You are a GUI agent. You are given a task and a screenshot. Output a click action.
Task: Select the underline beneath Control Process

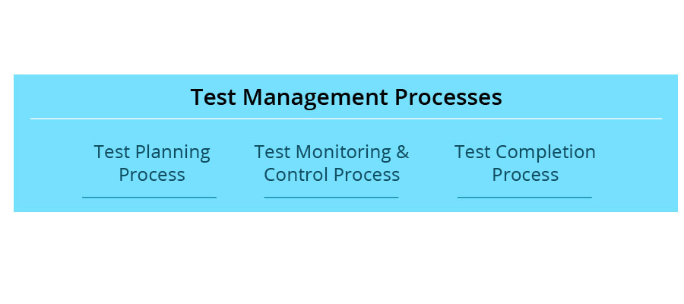331,197
